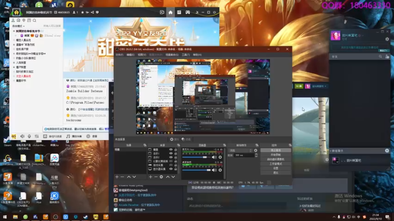Open OBS 编辑(E) menu
The height and width of the screenshot is (221, 394).
[x=131, y=55]
